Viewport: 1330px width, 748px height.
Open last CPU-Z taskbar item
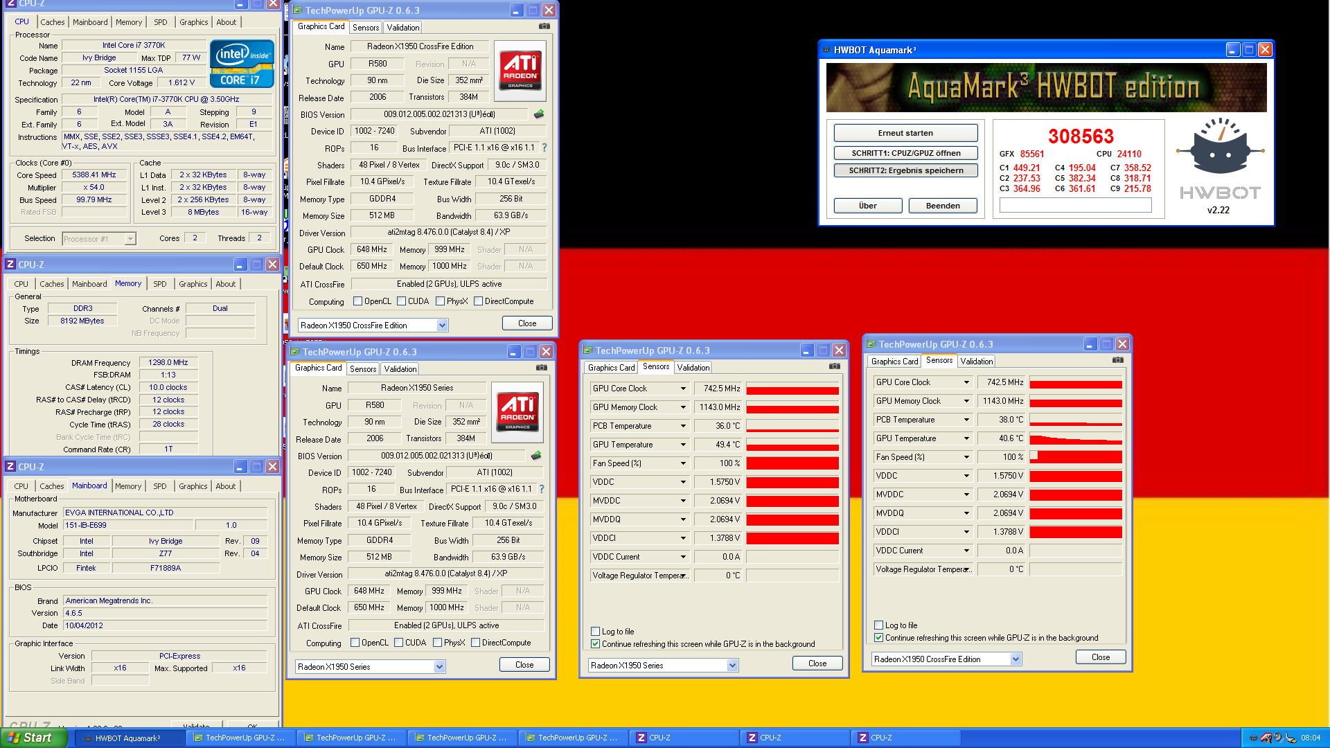click(905, 738)
